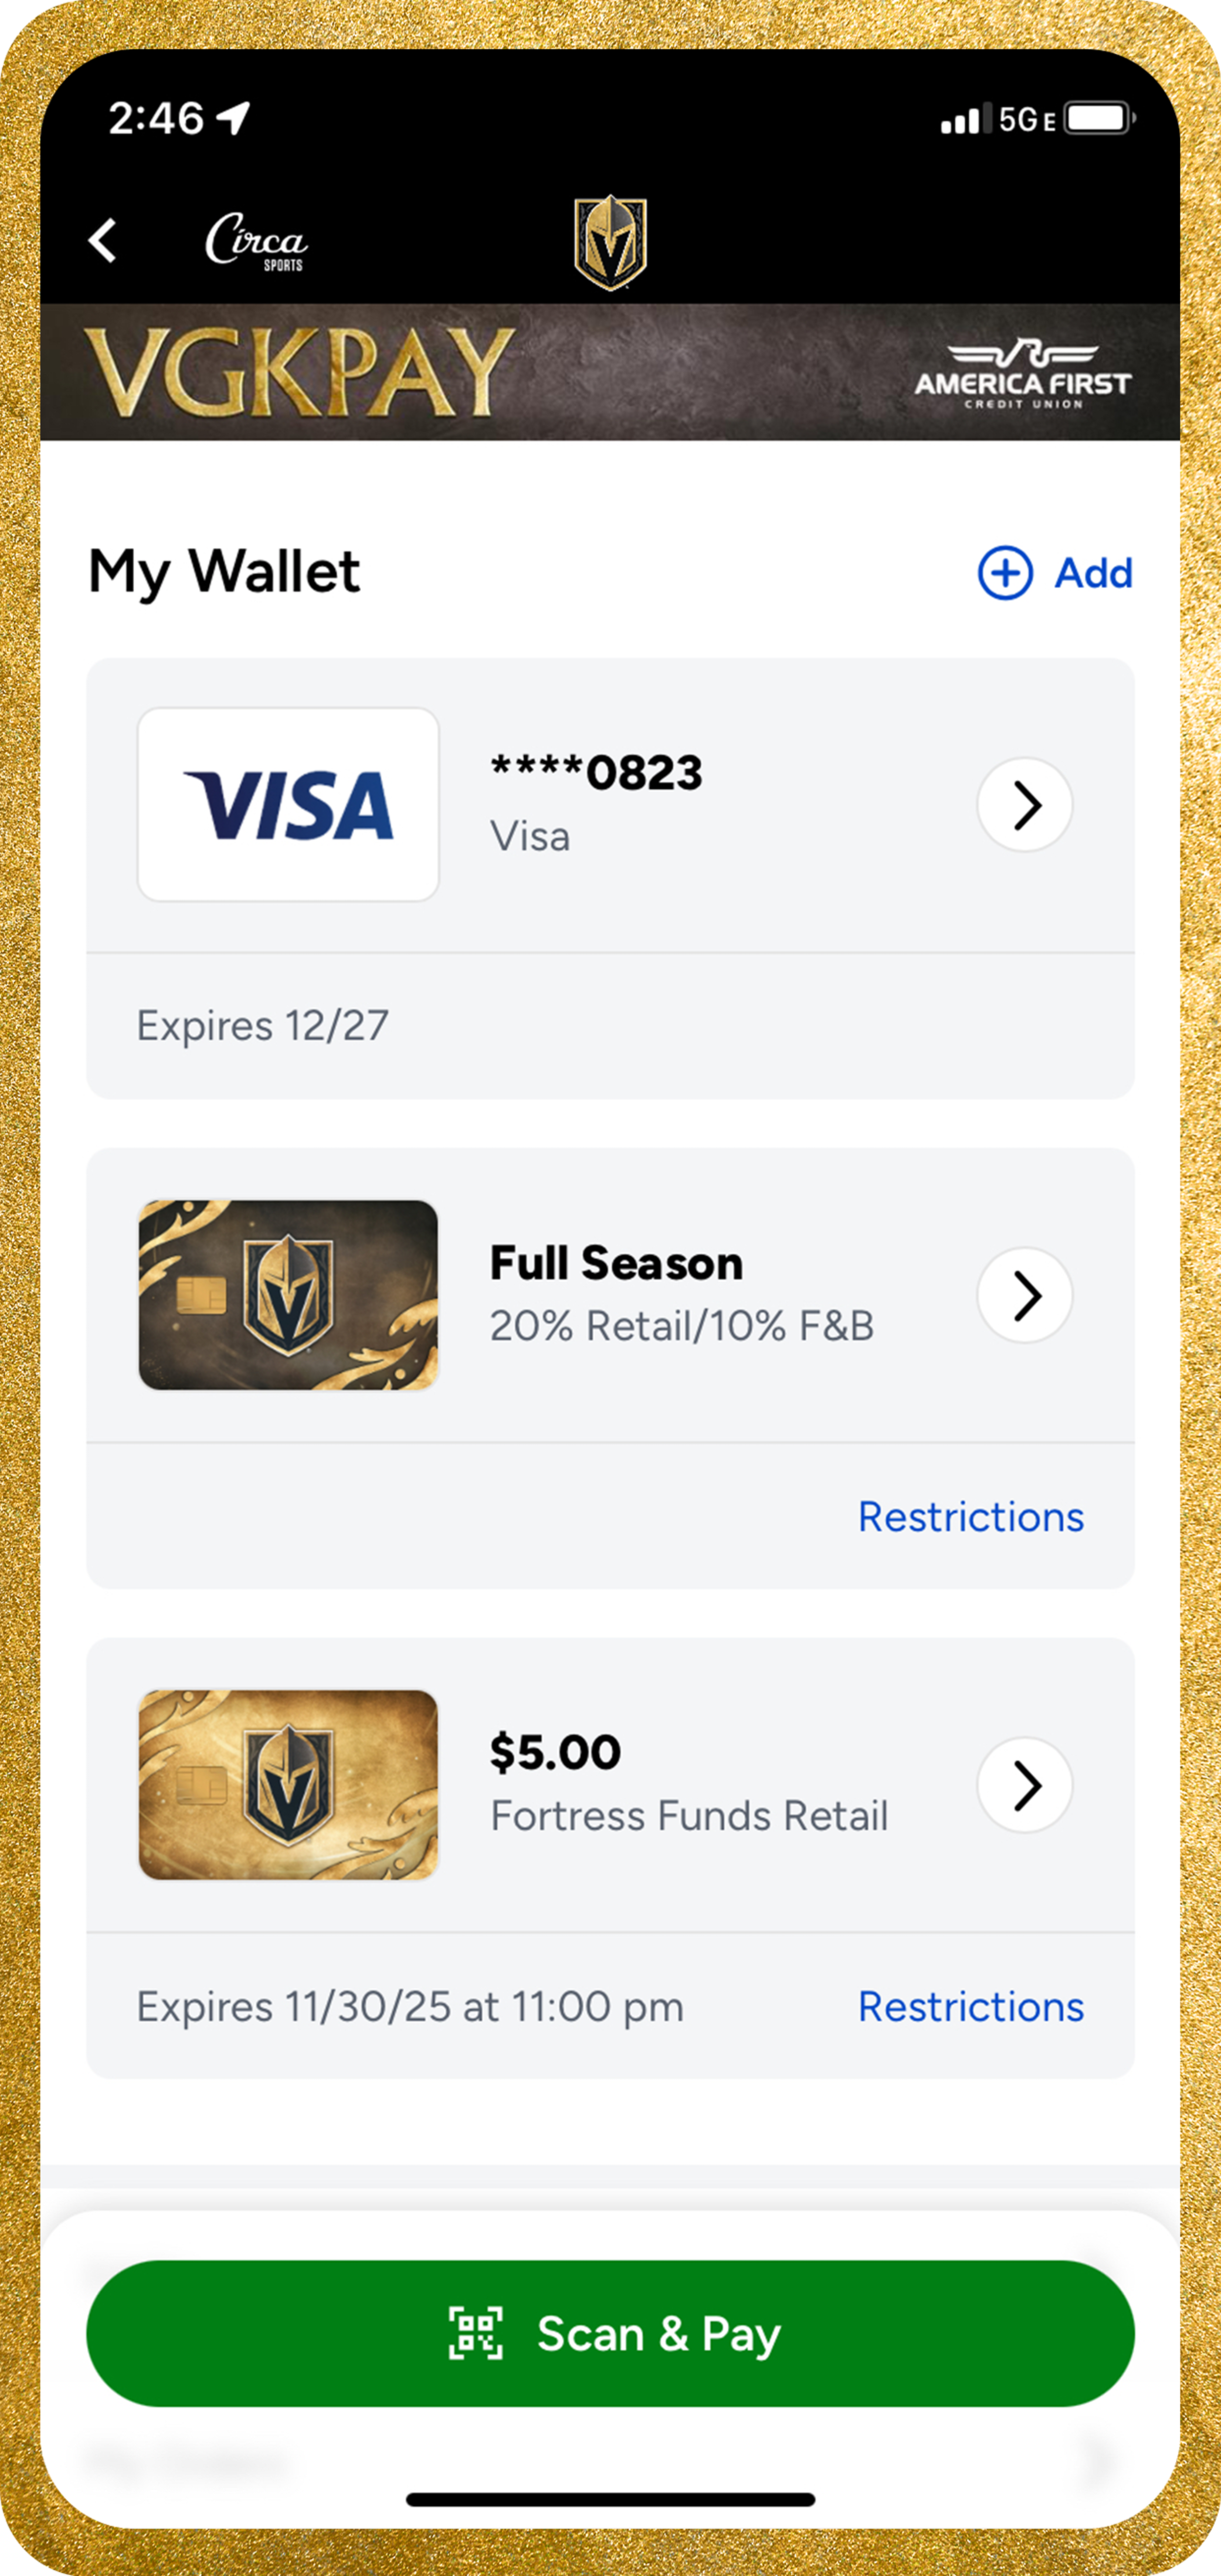
Task: Tap the location arrow status icon
Action: coord(233,118)
